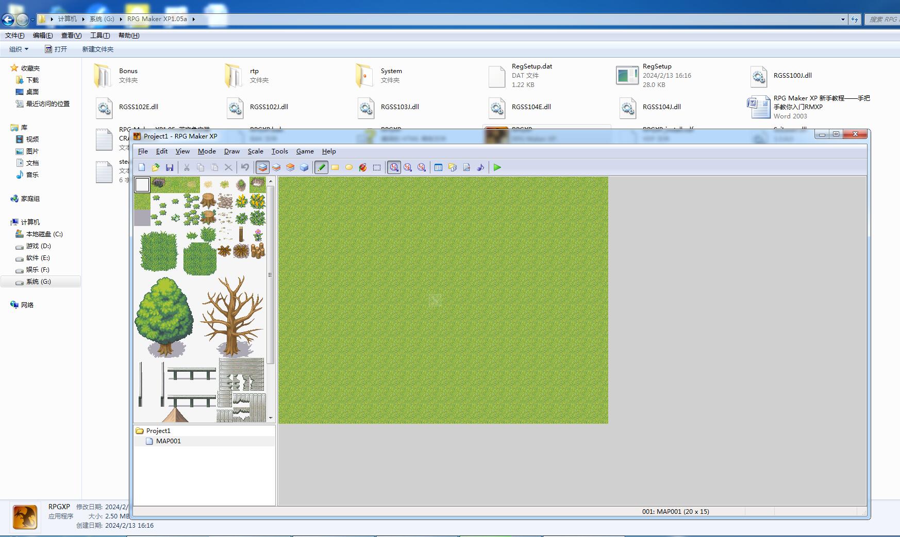Click 新建文件夹 in Explorer toolbar
900x537 pixels.
pyautogui.click(x=98, y=49)
